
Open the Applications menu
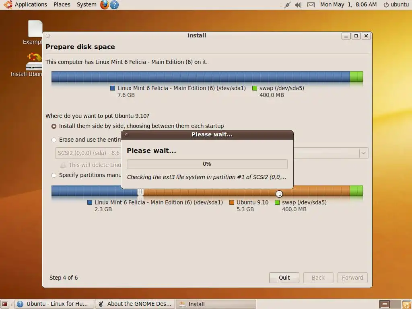tap(31, 5)
